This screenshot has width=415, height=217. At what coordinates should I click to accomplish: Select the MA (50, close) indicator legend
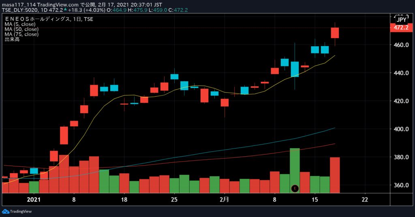point(21,29)
